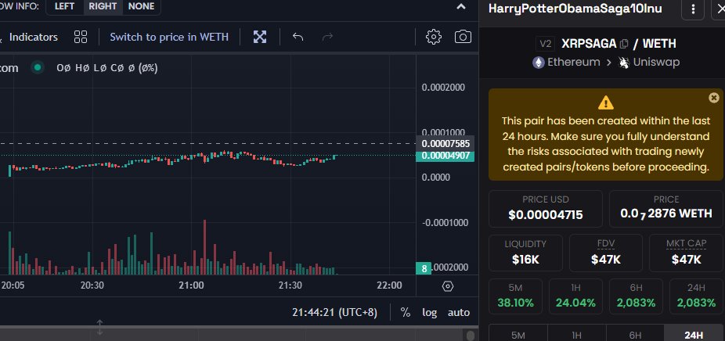
Task: Click the MKT CAP $47K box
Action: pyautogui.click(x=686, y=253)
